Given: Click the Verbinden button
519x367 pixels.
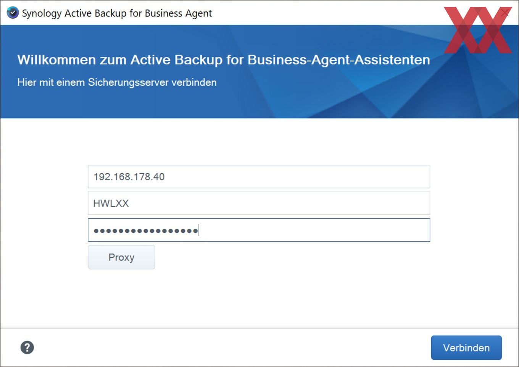Looking at the screenshot, I should (x=466, y=348).
